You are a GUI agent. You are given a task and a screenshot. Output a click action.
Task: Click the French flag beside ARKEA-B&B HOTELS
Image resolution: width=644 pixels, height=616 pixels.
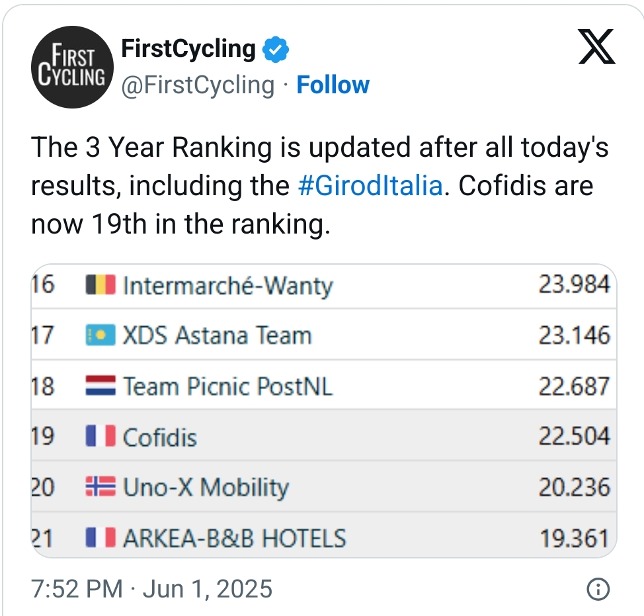[101, 539]
